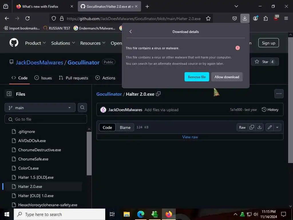This screenshot has height=220, width=293.
Task: Close the What's new with Firefox tab
Action: pos(72,6)
